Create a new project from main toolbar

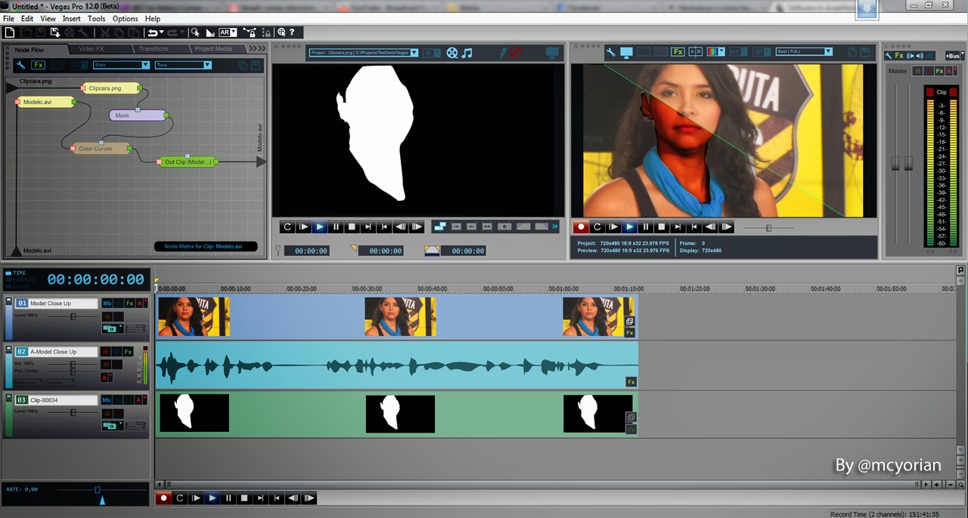click(9, 32)
